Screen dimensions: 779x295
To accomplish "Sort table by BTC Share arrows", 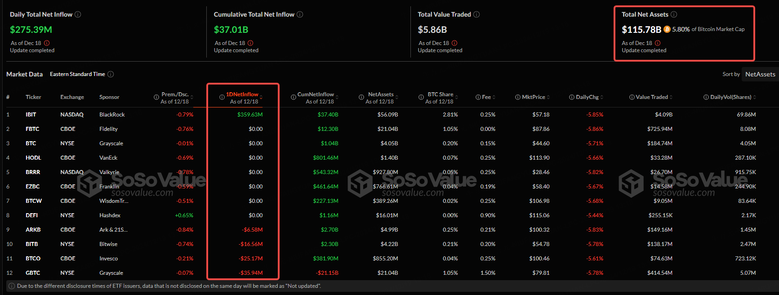I will coord(457,97).
